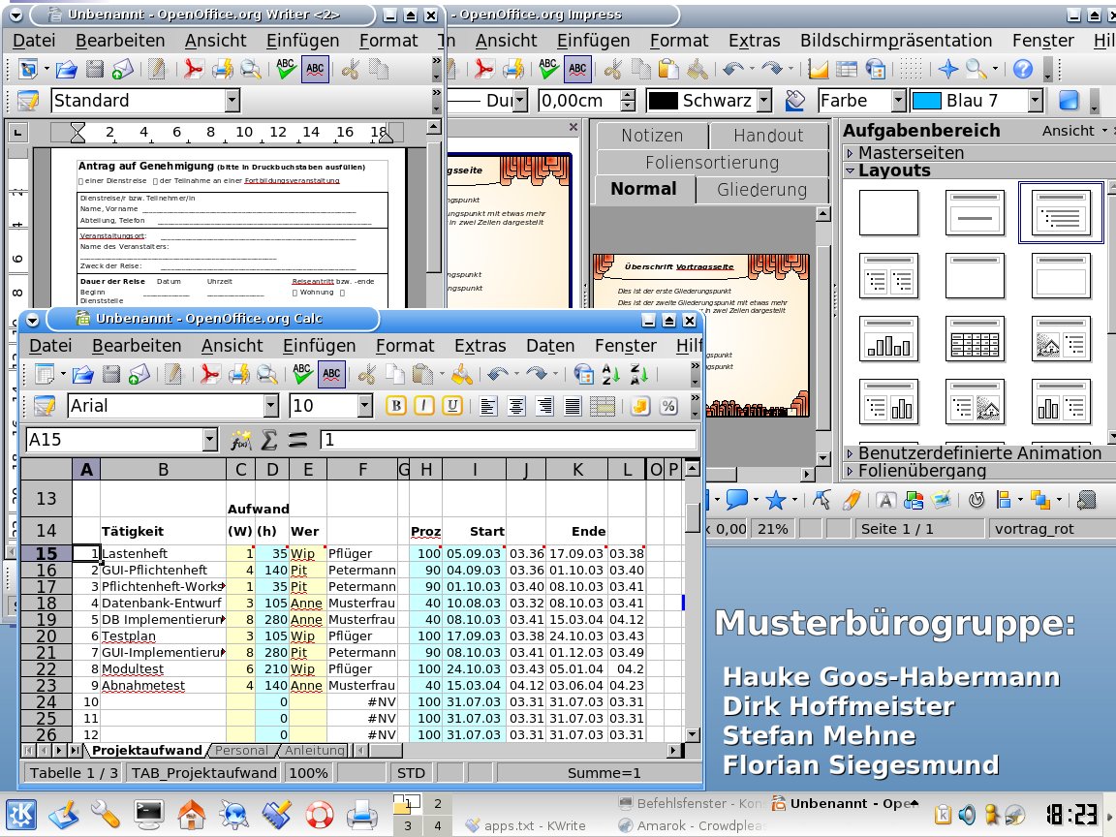
Task: Open Name Box A15 dropdown arrow
Action: pos(209,440)
